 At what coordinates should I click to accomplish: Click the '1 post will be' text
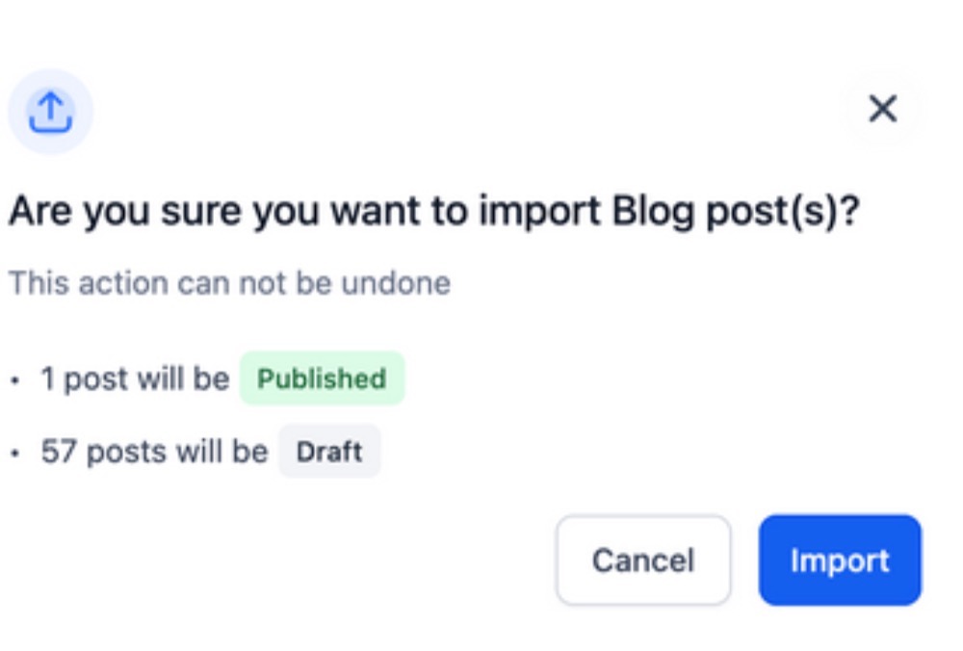[135, 378]
